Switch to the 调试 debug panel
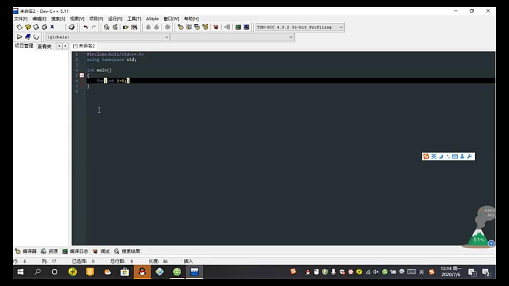Screen dimensions: 509x286 105,251
